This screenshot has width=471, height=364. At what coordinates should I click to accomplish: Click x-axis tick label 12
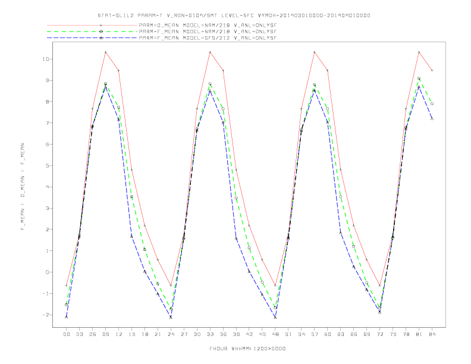(119, 334)
